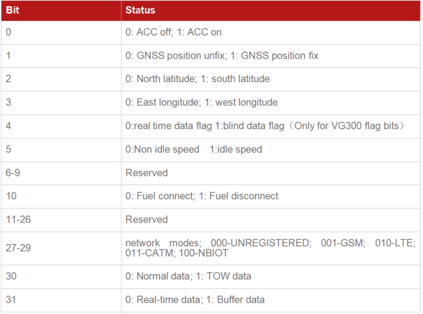Select the bit 11-26 cell

[16, 220]
